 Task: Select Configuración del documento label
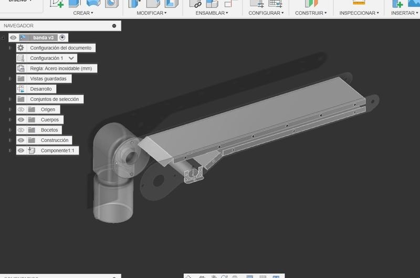[x=60, y=48]
